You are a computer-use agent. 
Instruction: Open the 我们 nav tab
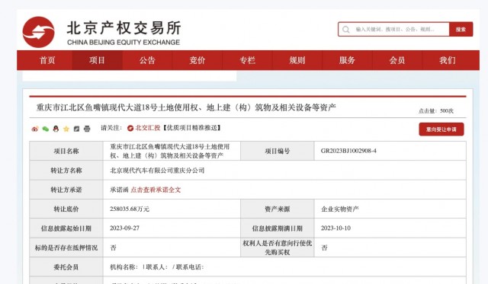pos(448,60)
